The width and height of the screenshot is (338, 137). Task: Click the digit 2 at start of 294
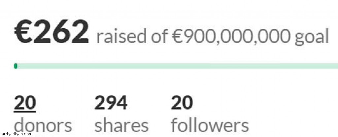(100, 103)
